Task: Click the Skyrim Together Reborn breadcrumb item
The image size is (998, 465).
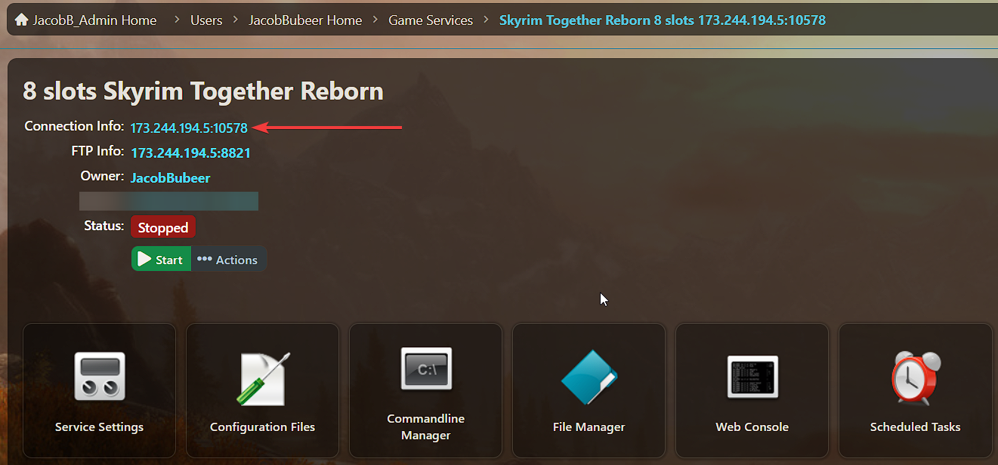Action: point(662,20)
